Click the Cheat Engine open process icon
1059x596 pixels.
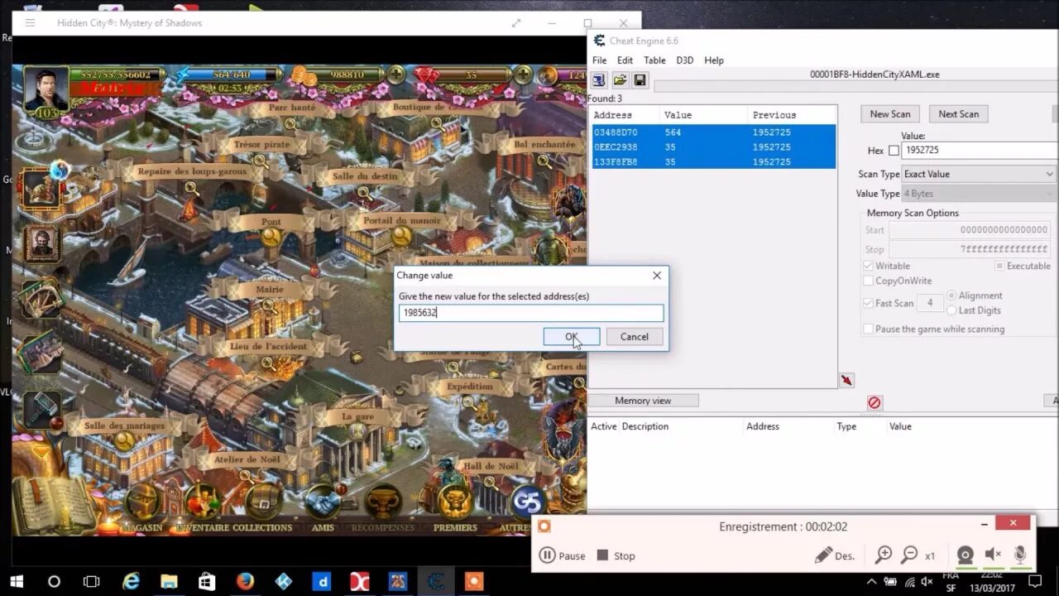pyautogui.click(x=598, y=80)
